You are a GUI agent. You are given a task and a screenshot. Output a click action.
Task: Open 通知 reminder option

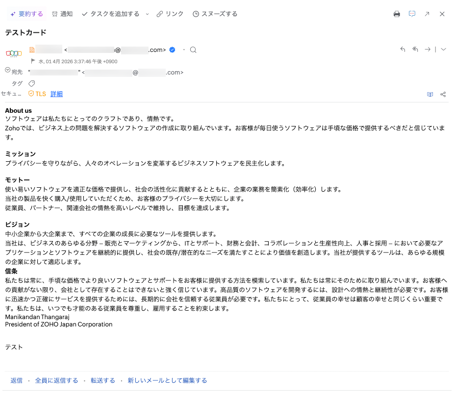click(62, 14)
